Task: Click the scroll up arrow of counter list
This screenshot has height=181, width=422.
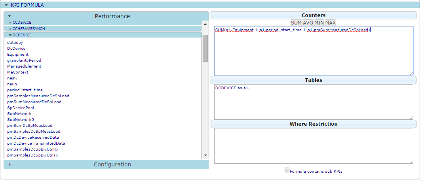Action: pyautogui.click(x=205, y=24)
